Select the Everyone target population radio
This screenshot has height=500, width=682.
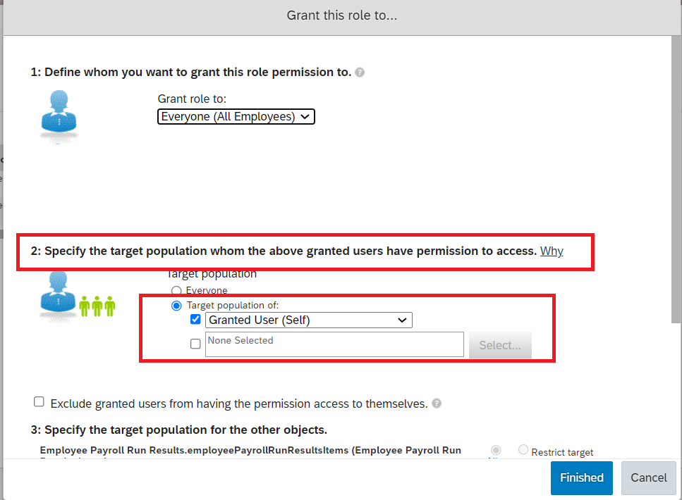pos(176,290)
